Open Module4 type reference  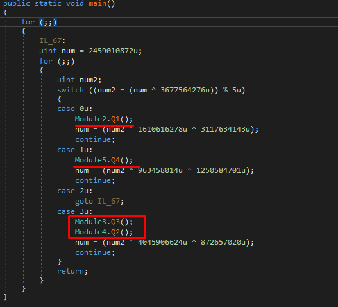coord(90,232)
